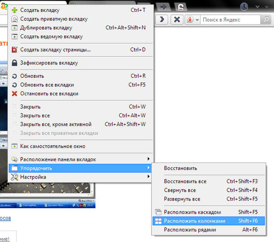The image size is (274, 242).
Task: Choose Свернуть все in the submenu
Action: 180,190
